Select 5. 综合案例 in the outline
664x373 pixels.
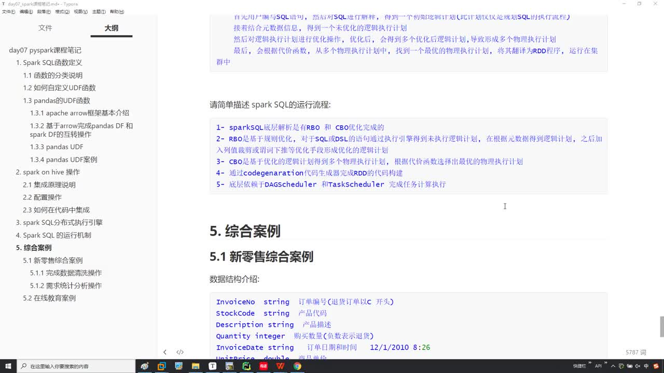coord(34,248)
